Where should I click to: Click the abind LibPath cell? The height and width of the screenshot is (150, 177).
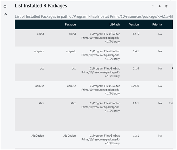click(101, 38)
